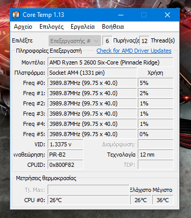Open the Βοήθεια menu
The width and height of the screenshot is (191, 218).
click(x=113, y=27)
